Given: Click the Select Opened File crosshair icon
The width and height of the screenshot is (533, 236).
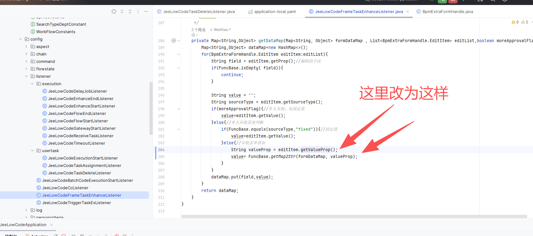Looking at the screenshot, I should 114,11.
